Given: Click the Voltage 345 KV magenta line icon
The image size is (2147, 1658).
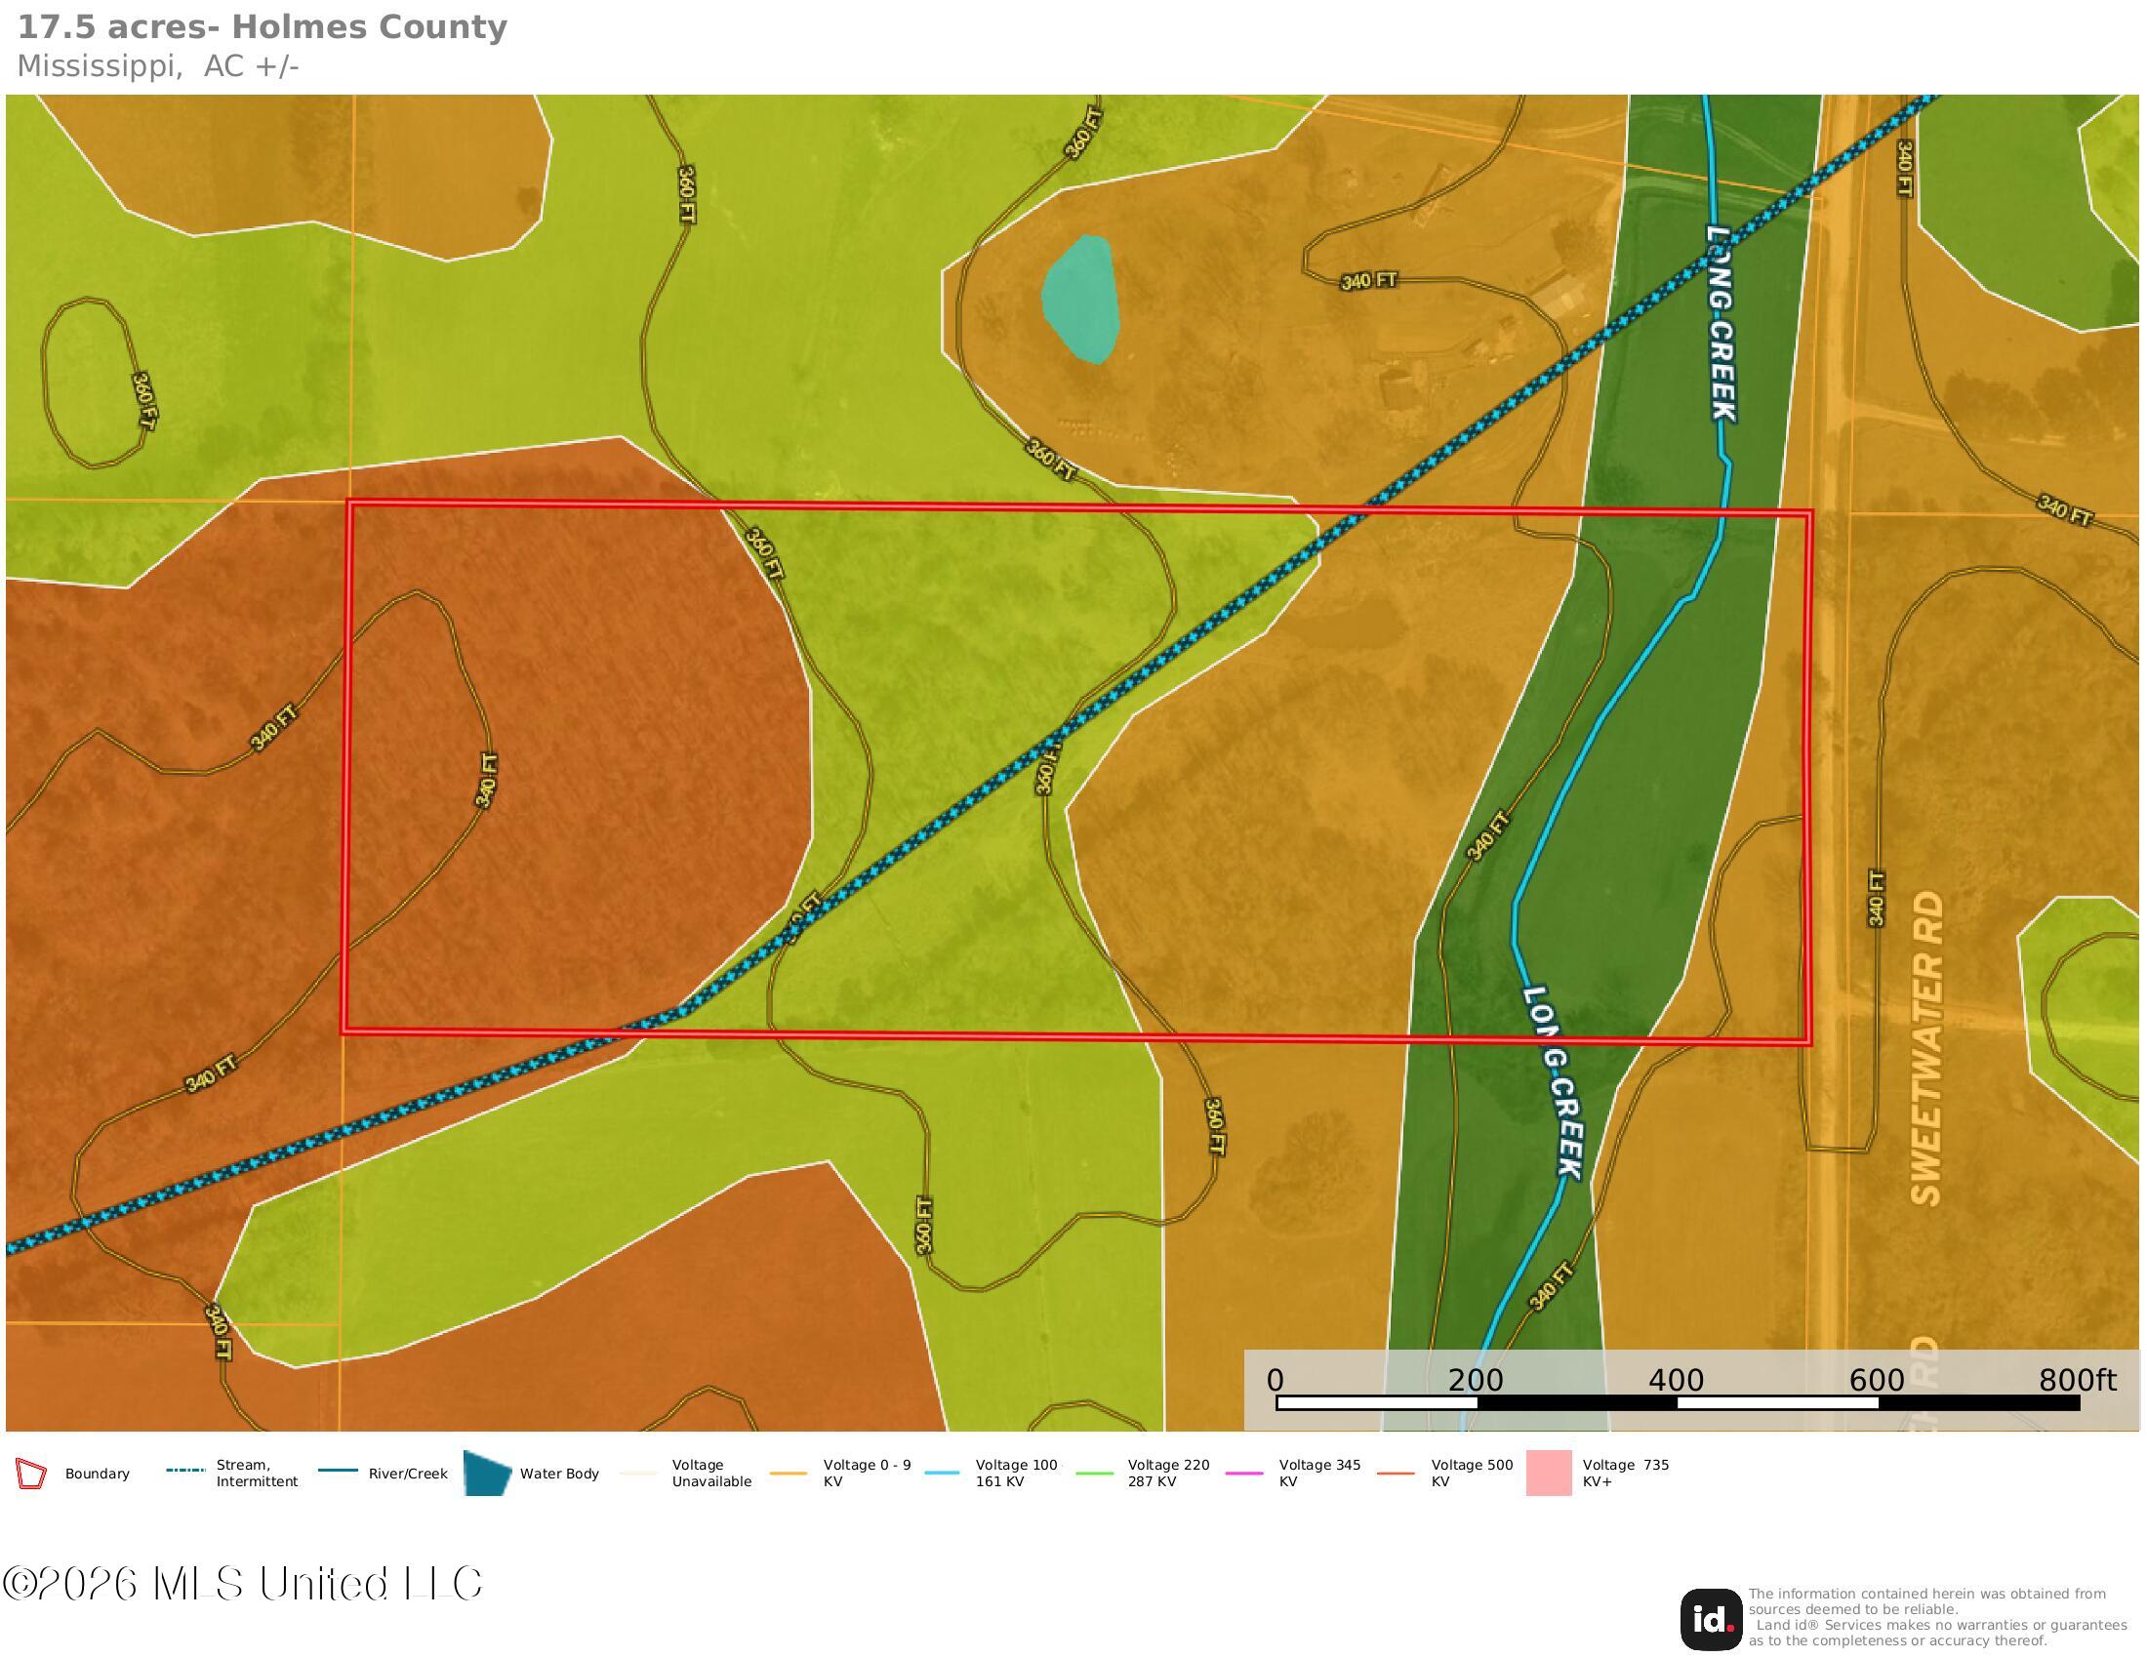Looking at the screenshot, I should pyautogui.click(x=1246, y=1473).
